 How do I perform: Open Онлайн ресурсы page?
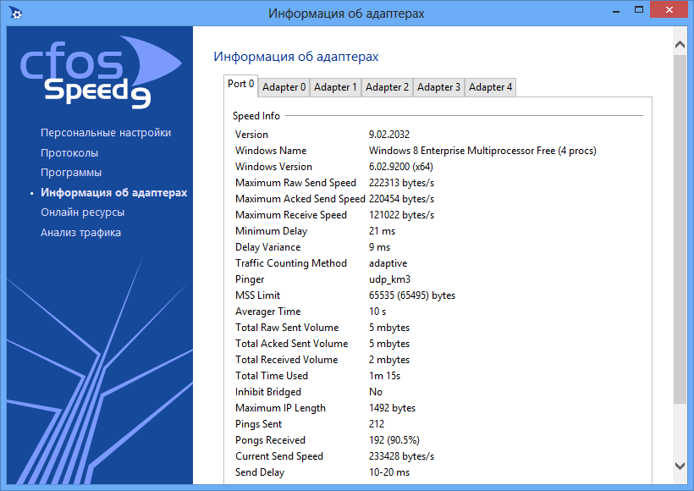82,212
